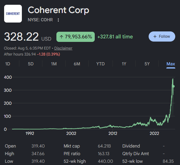This screenshot has width=180, height=165.
Task: Click the Dividend label
Action: pyautogui.click(x=131, y=146)
